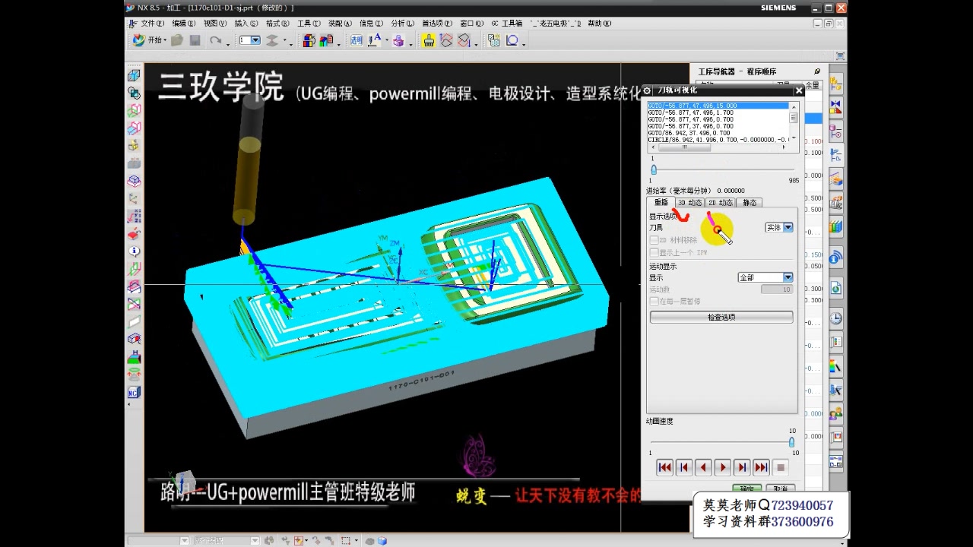Click the colored blocks icon with arrow
The width and height of the screenshot is (973, 547).
coord(309,40)
